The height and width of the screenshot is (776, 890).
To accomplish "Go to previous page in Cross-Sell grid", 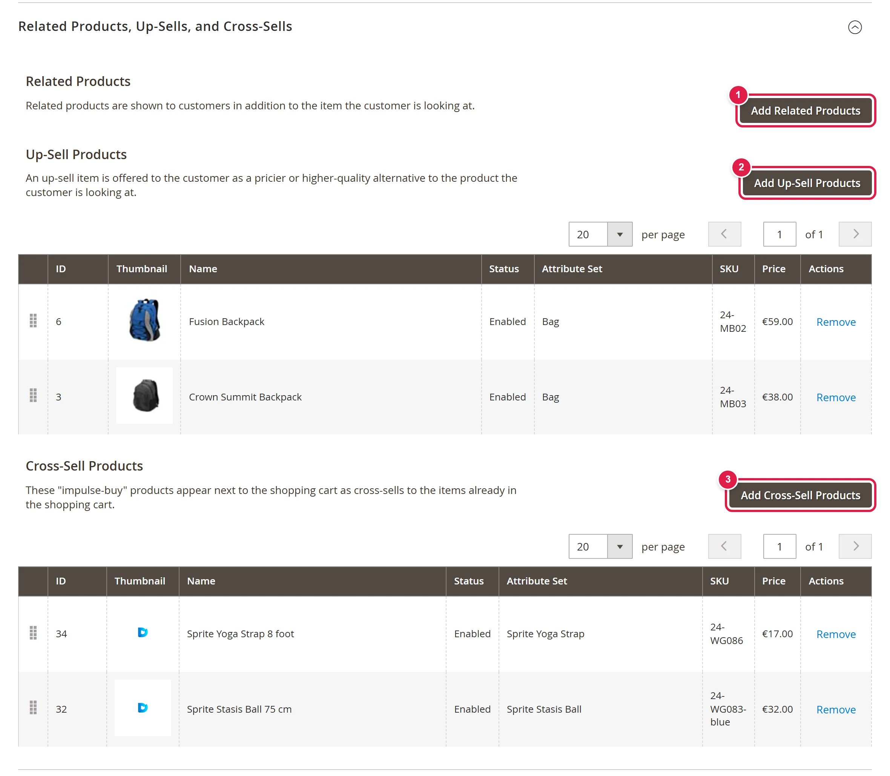I will (x=724, y=546).
